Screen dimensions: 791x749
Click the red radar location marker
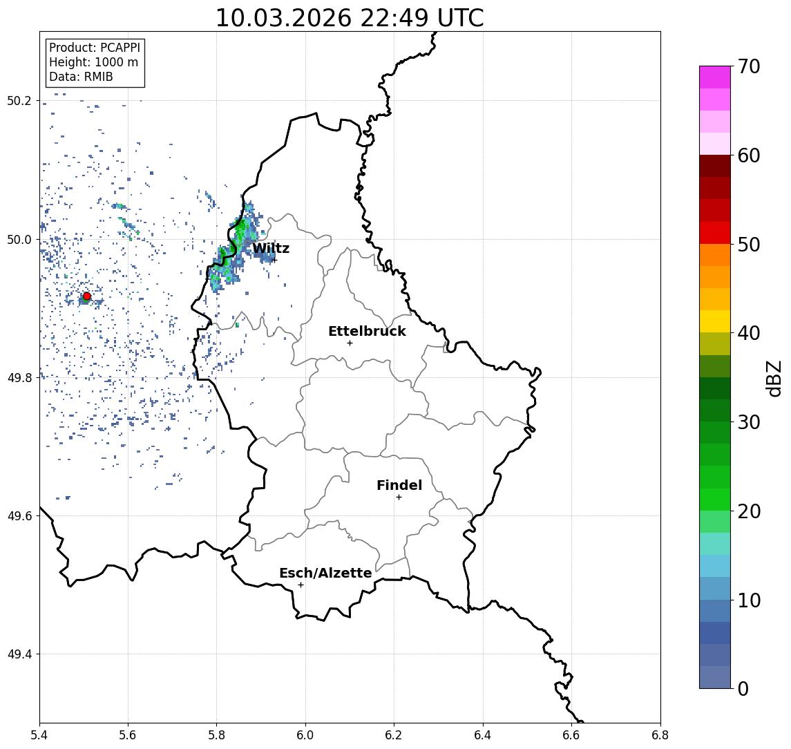(x=87, y=296)
